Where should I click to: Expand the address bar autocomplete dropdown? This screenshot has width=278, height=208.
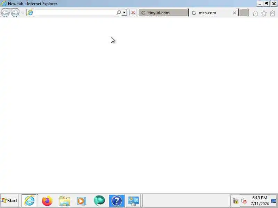click(124, 12)
